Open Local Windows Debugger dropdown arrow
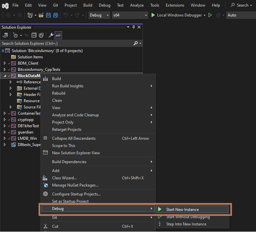The image size is (256, 233). (x=205, y=15)
